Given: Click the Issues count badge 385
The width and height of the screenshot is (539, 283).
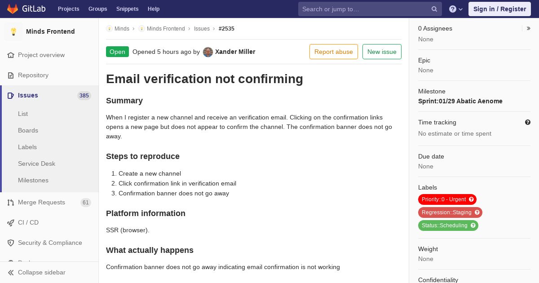Looking at the screenshot, I should click(x=84, y=96).
